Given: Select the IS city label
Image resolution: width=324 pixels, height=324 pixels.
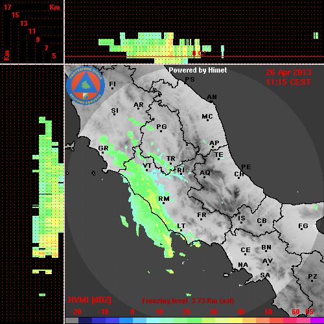Looking at the screenshot, I should [242, 218].
